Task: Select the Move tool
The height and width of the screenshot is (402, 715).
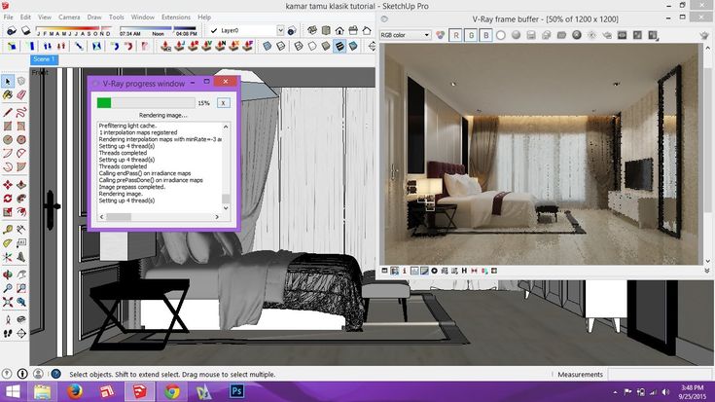Action: pos(8,185)
